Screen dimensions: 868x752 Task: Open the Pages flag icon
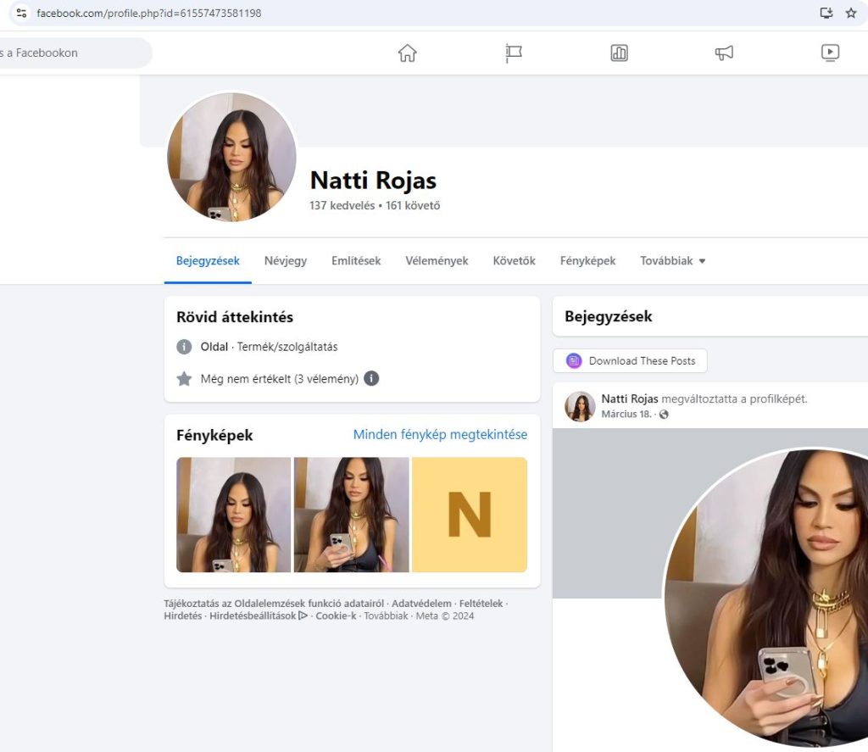click(x=514, y=53)
